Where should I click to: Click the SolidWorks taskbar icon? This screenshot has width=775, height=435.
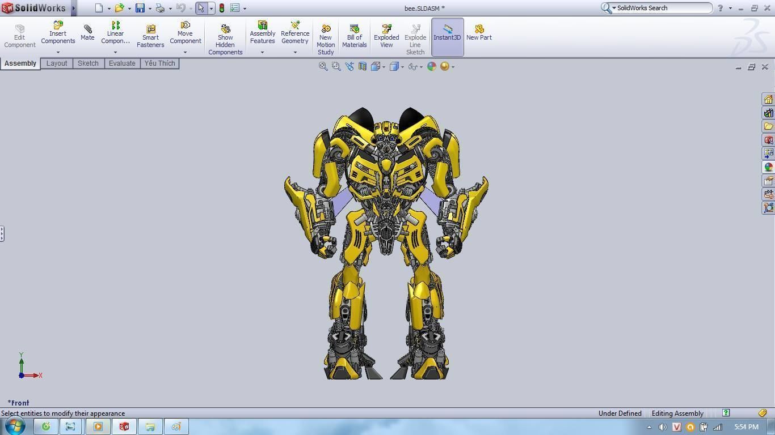pos(124,427)
